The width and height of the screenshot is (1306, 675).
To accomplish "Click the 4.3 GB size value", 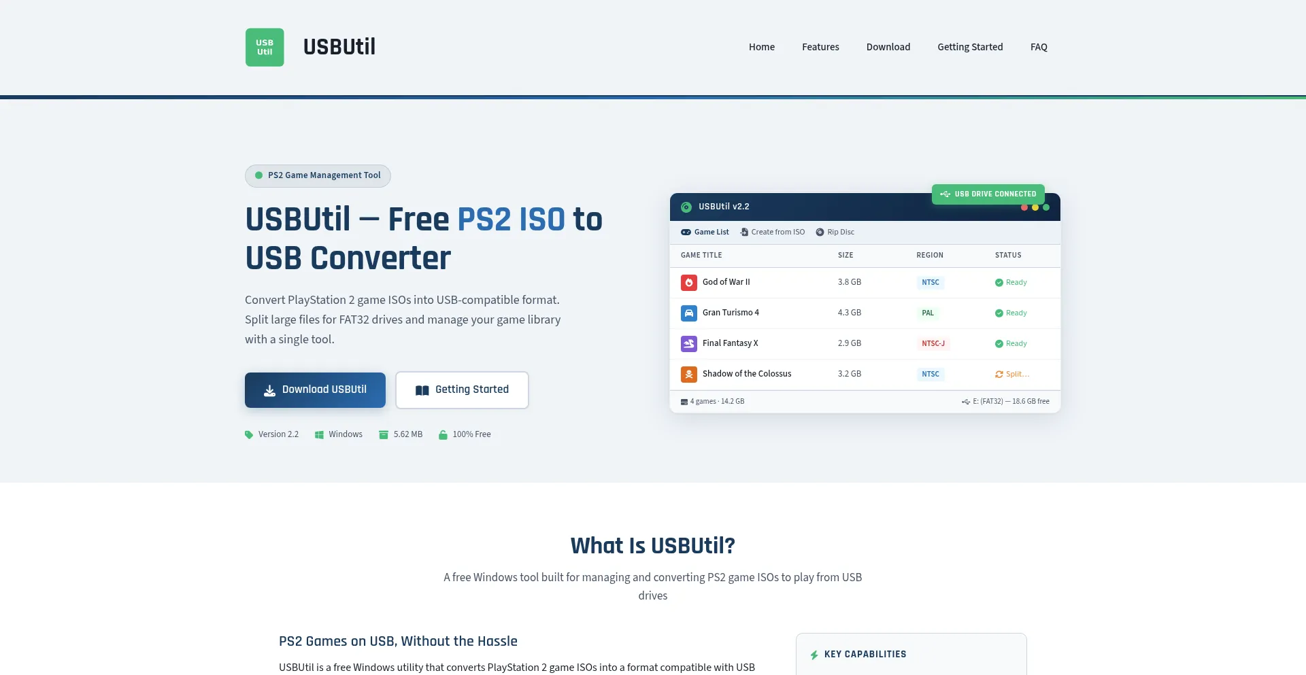I will 850,313.
